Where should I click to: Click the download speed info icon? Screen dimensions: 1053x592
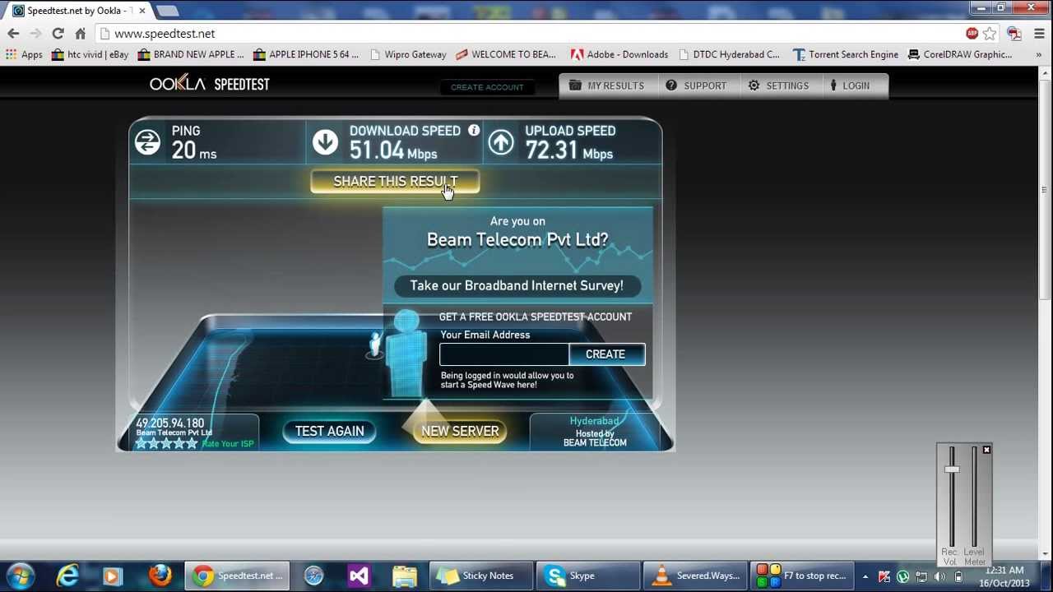pyautogui.click(x=474, y=130)
